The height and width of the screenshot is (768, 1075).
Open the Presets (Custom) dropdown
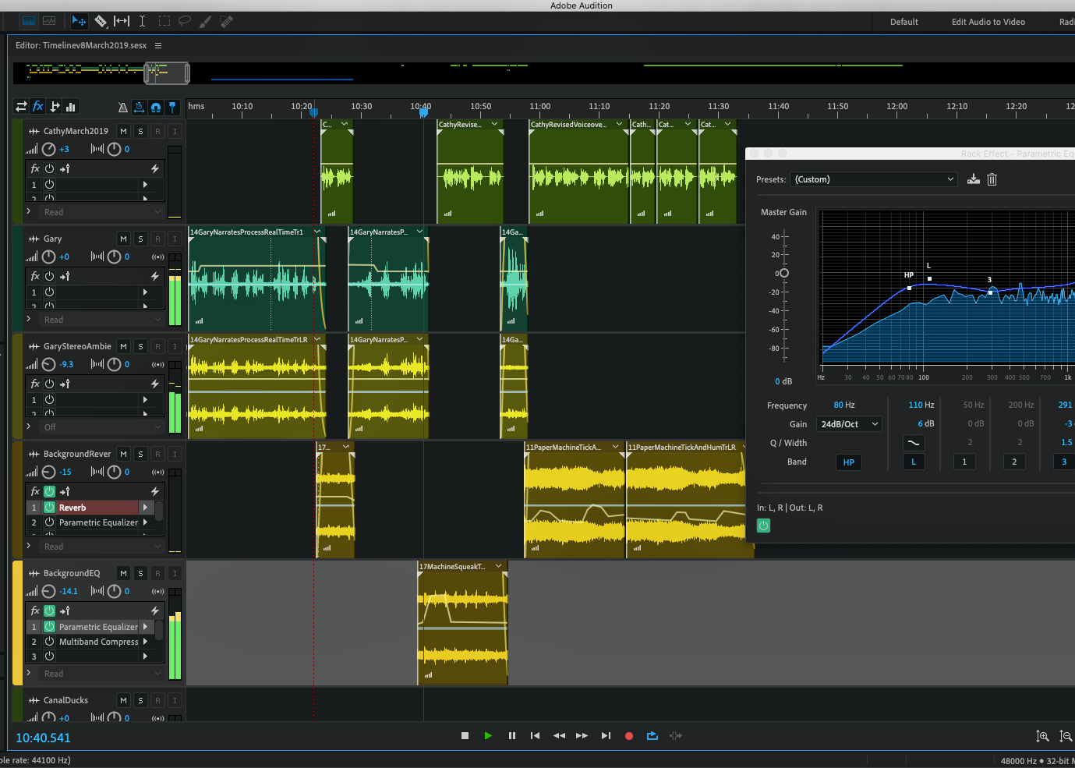874,179
